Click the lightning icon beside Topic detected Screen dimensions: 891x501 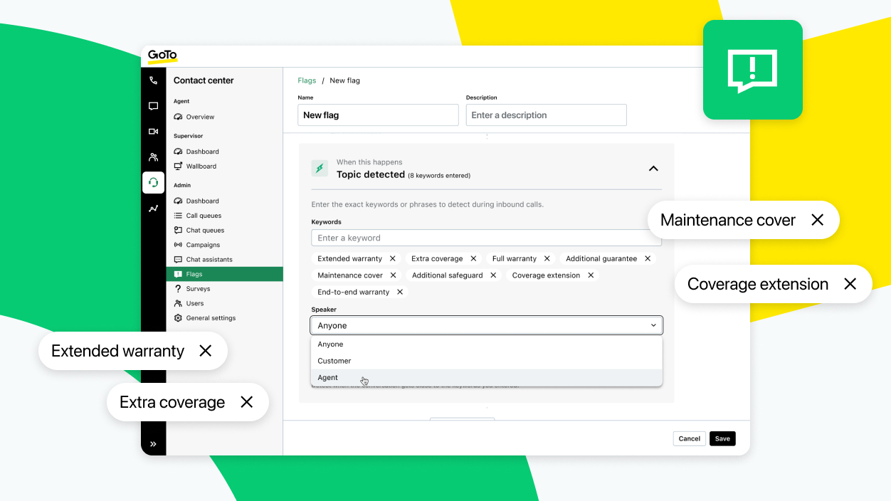click(319, 169)
